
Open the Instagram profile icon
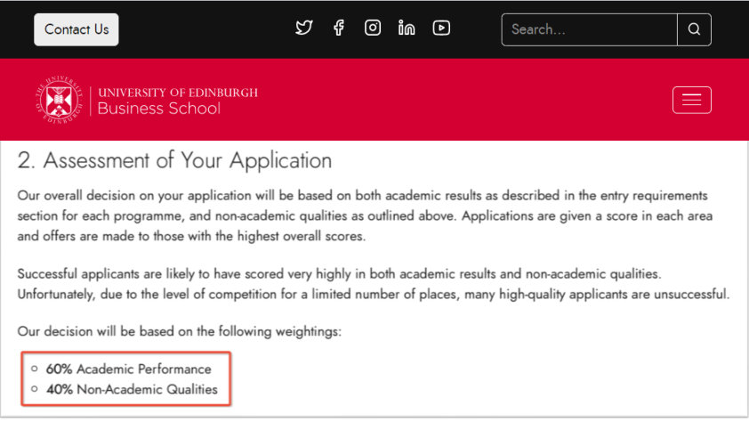(x=373, y=28)
